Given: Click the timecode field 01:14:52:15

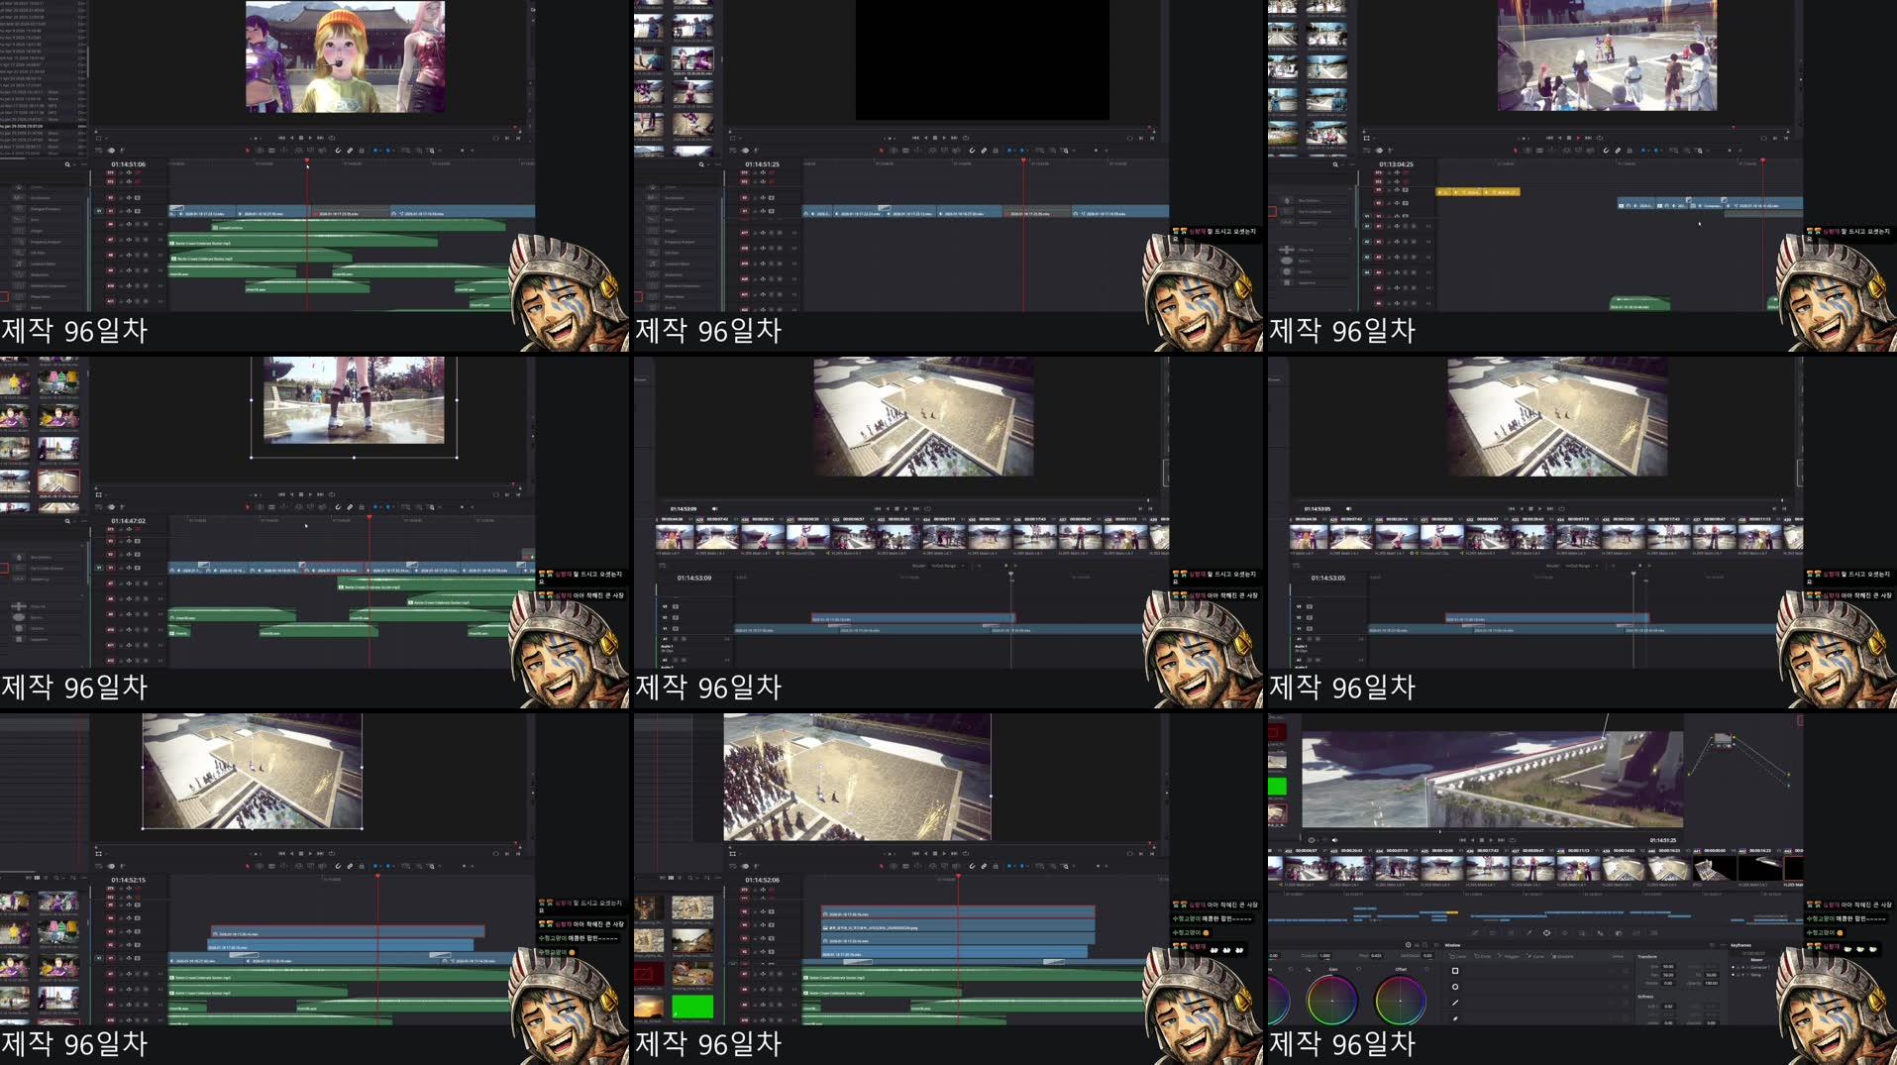Looking at the screenshot, I should (129, 880).
